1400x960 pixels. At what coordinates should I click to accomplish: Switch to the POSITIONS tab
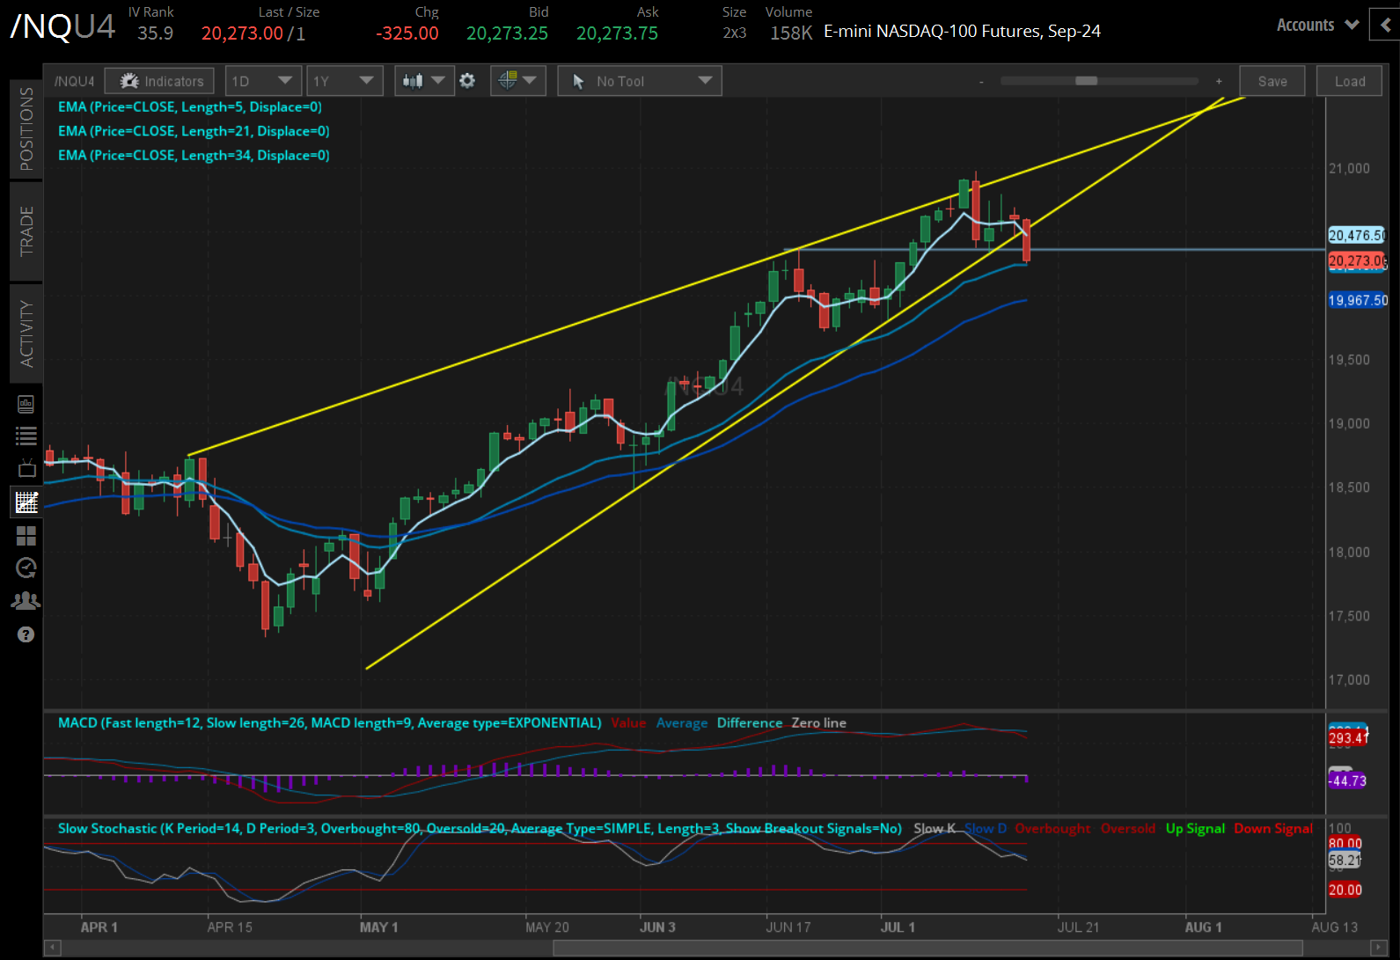26,128
